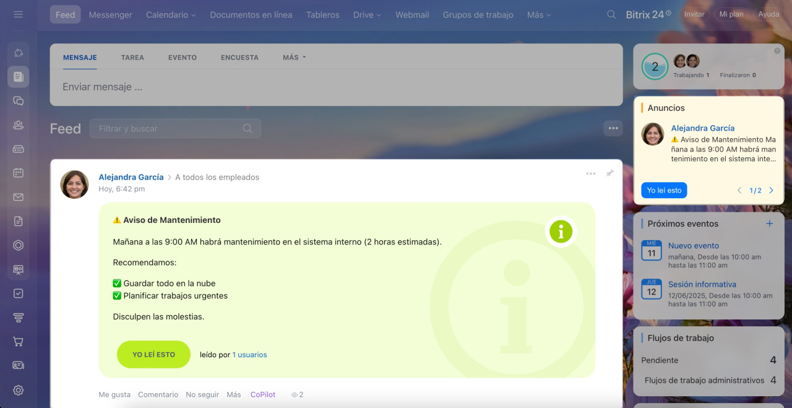Expand the 'MÁS' dropdown in message composer

tap(294, 58)
